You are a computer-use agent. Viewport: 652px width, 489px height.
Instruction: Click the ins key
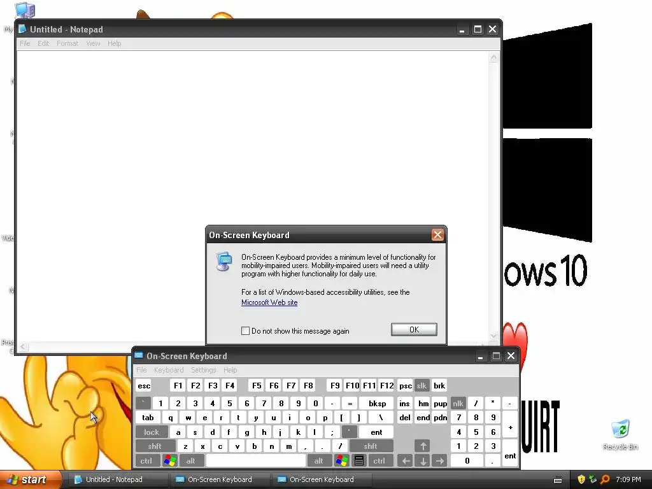pyautogui.click(x=404, y=403)
